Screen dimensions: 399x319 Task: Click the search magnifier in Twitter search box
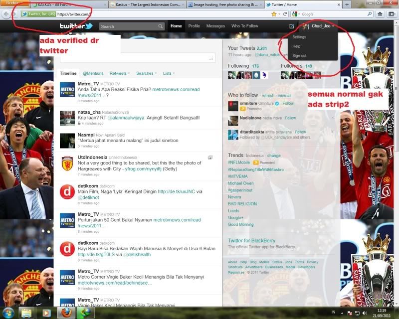pyautogui.click(x=160, y=26)
